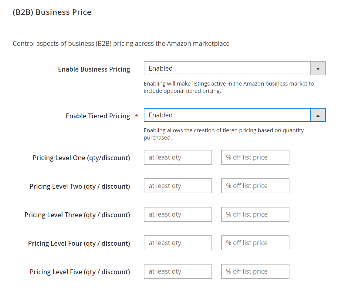Viewport: 348px width, 290px height.
Task: Focus Pricing Level Two '% off list price' field
Action: point(255,186)
